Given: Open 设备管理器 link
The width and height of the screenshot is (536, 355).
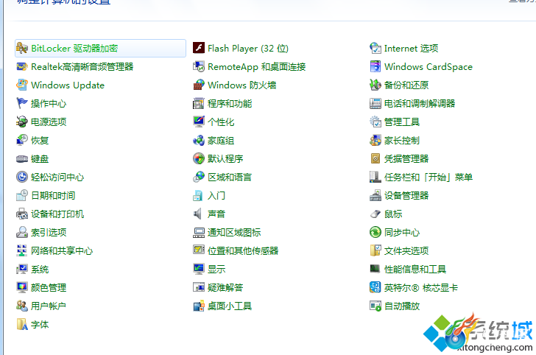Looking at the screenshot, I should (x=406, y=196).
